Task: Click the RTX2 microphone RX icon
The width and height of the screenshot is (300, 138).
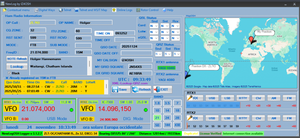Action: pyautogui.click(x=190, y=118)
